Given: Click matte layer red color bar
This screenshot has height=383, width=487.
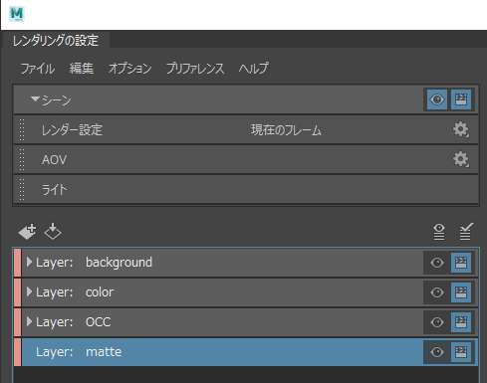Looking at the screenshot, I should coord(18,352).
